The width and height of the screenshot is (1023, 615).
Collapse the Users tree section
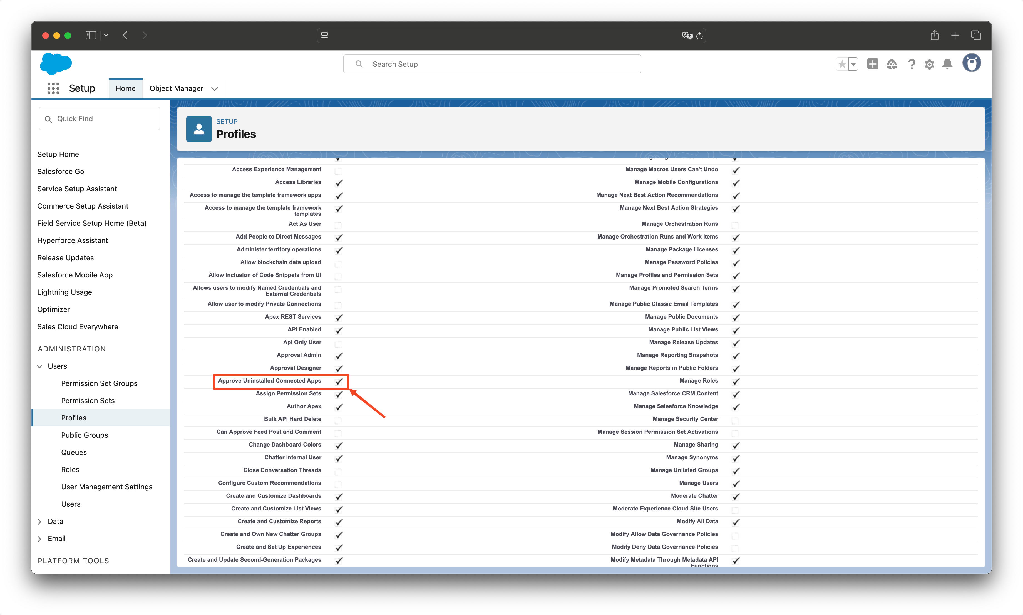pyautogui.click(x=40, y=366)
